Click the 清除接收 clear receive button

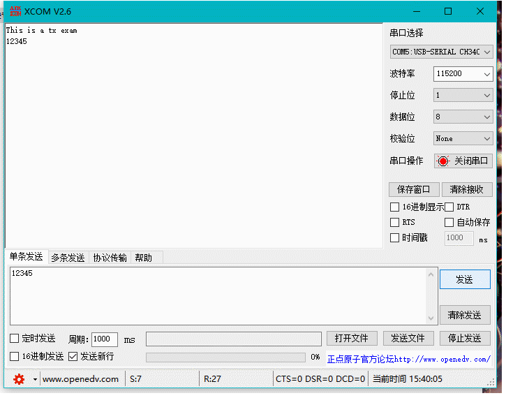point(467,189)
